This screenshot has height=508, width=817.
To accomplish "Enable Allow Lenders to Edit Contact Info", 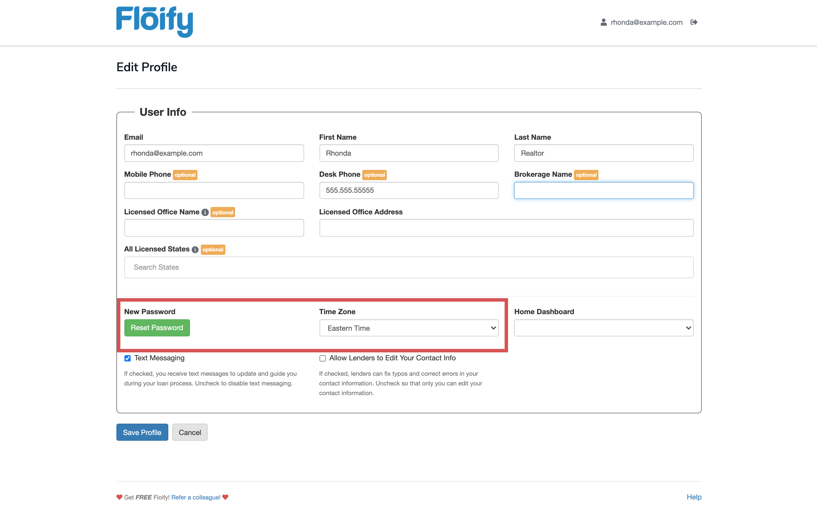I will tap(322, 358).
